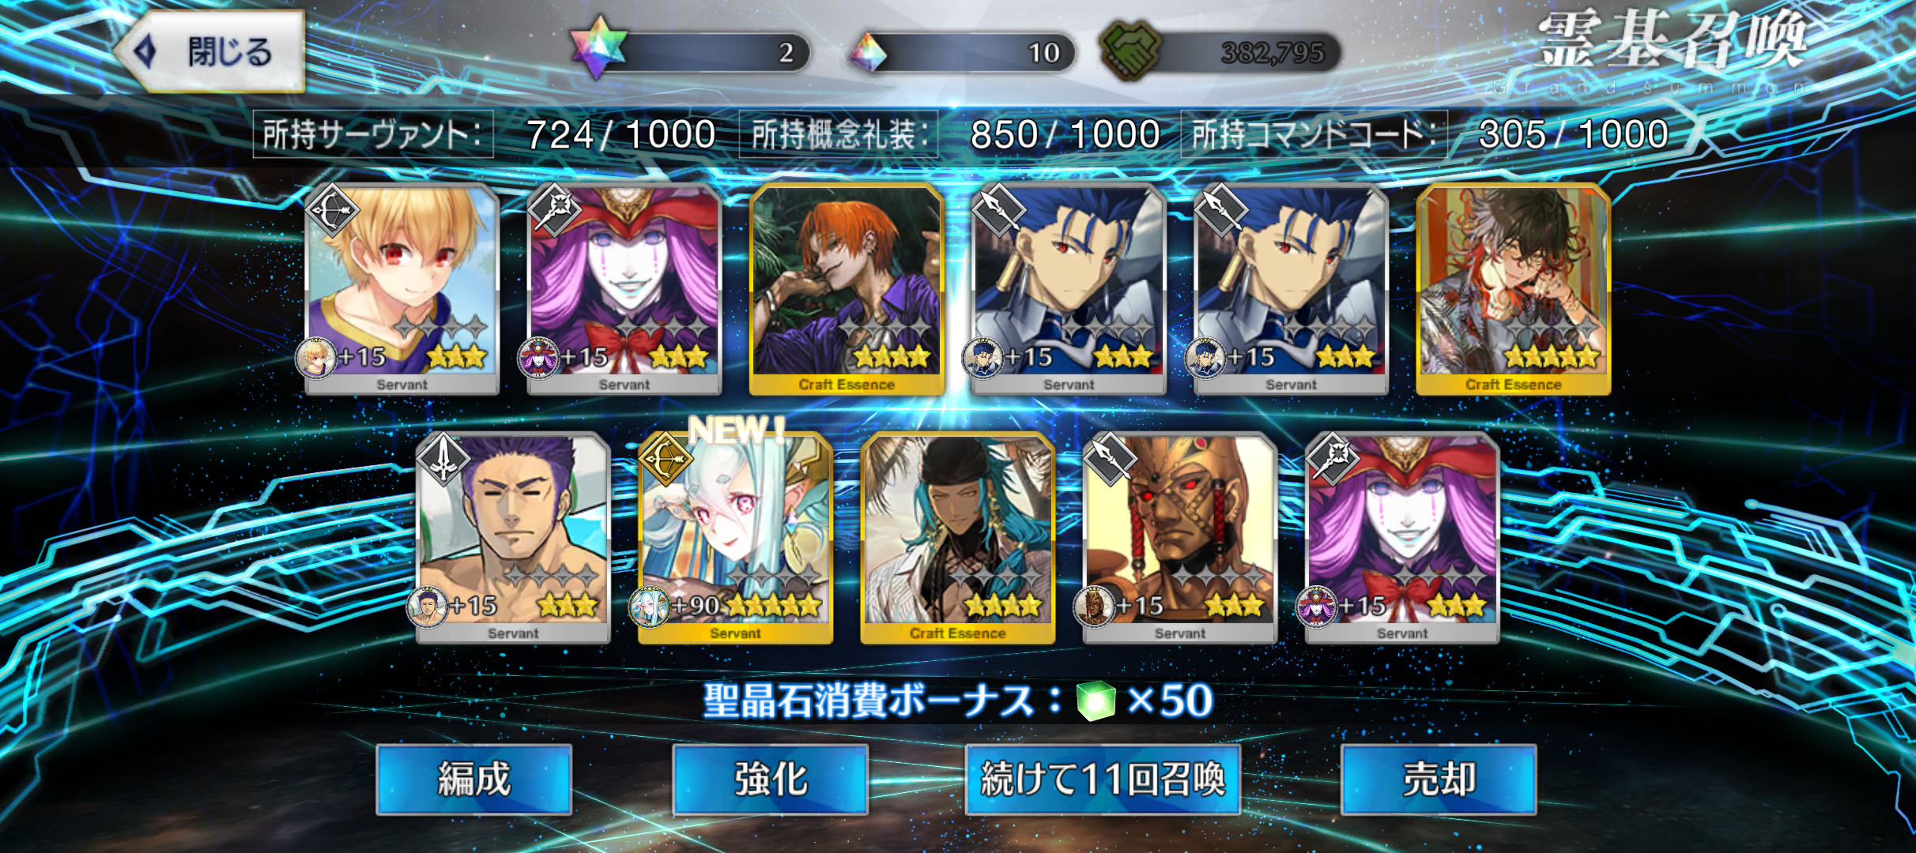Select the first blue-haired Lancer servant card
1916x853 pixels.
coord(1069,289)
